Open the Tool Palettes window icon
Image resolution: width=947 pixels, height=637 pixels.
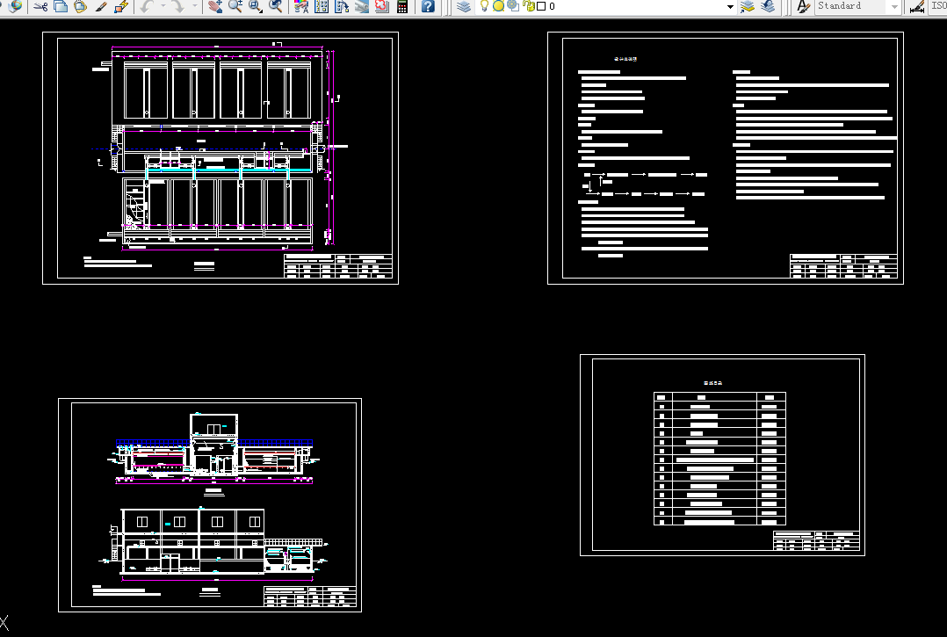(x=342, y=7)
